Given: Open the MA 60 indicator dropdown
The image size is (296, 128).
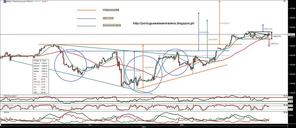Looking at the screenshot, I should coord(47,1).
